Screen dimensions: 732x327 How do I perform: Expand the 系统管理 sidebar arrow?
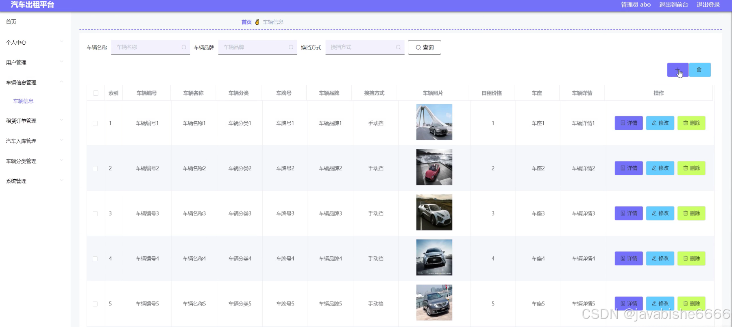[61, 180]
